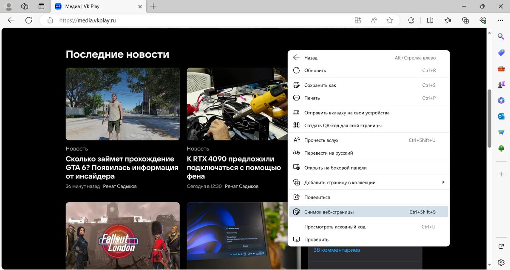Open RTX 4090 hairdryer article headline
This screenshot has width=510, height=270.
click(x=234, y=168)
